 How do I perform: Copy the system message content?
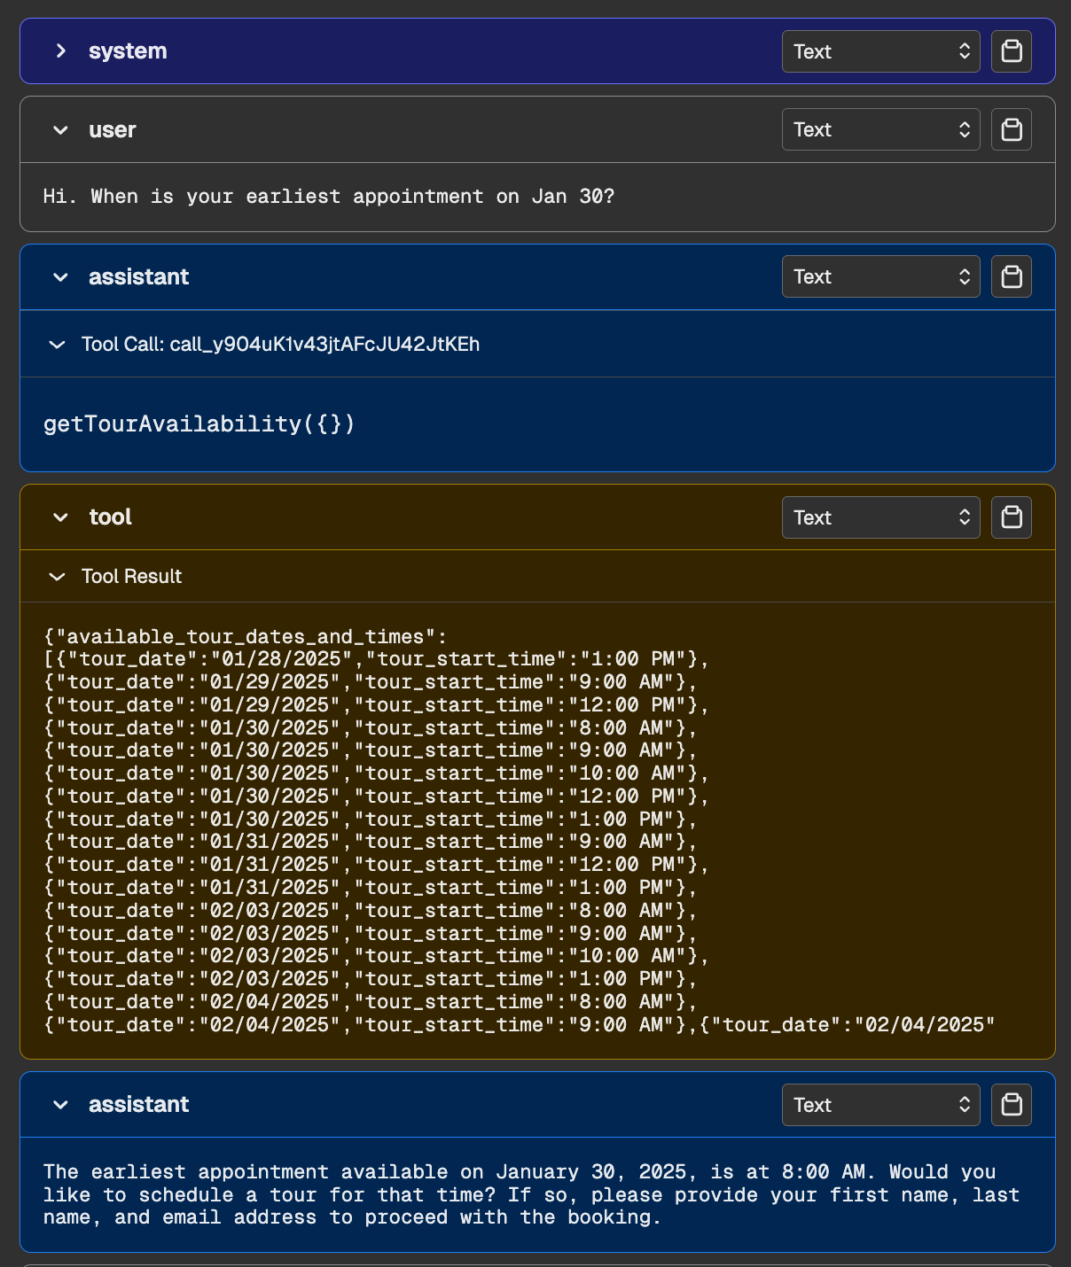point(1011,51)
